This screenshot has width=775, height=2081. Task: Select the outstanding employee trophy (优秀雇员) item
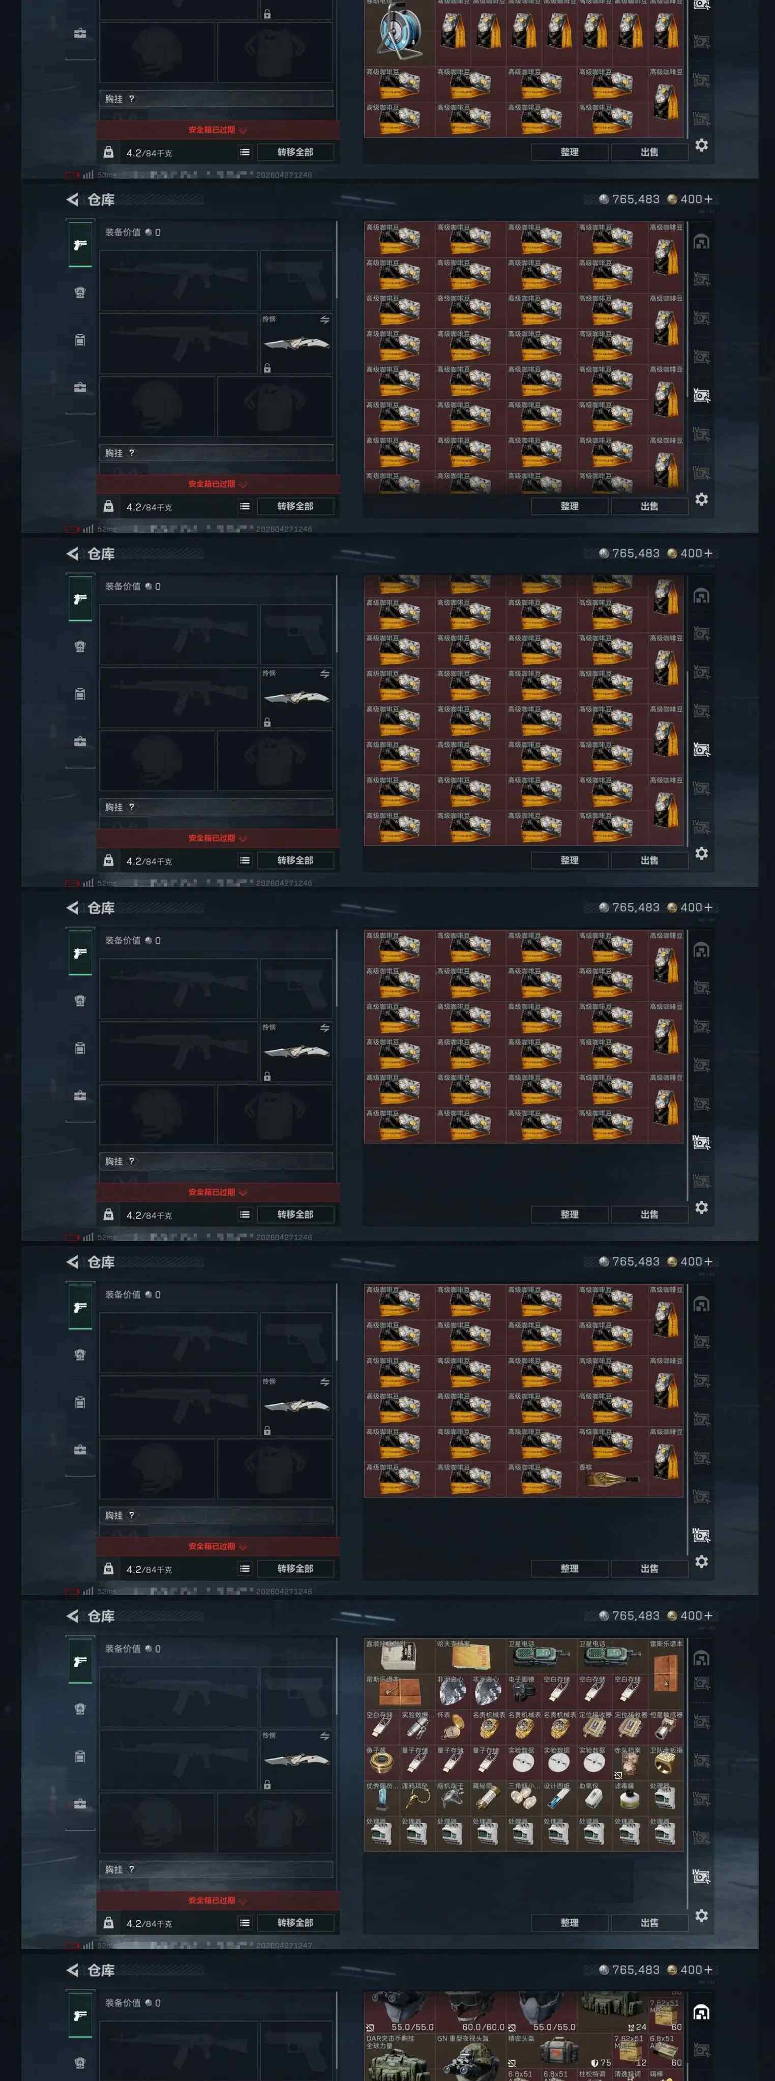pyautogui.click(x=382, y=1798)
